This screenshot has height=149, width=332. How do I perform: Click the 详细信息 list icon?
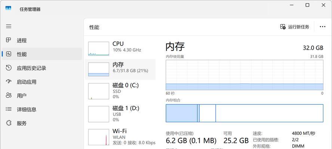[x=9, y=109]
